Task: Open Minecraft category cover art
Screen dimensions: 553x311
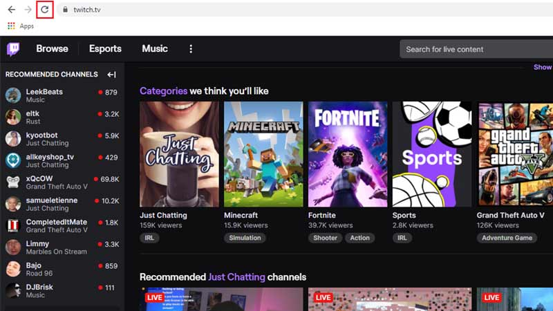Action: [x=263, y=154]
